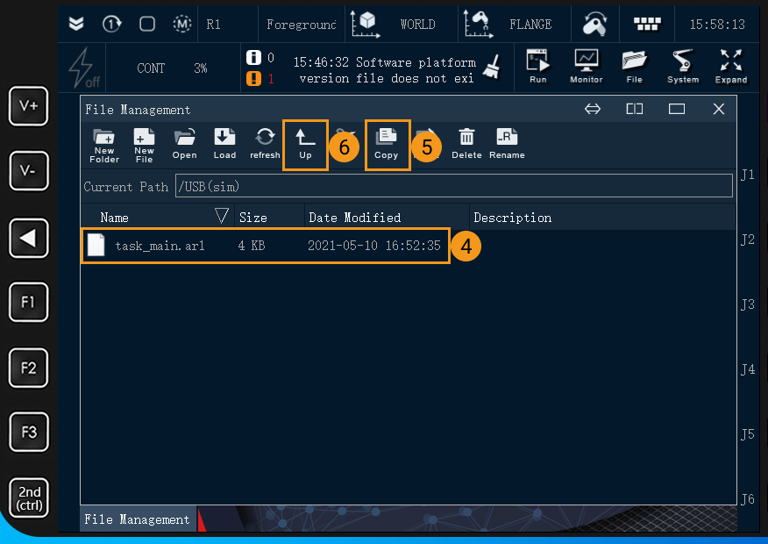This screenshot has height=544, width=768.
Task: Click the Expand icon at top right
Action: click(730, 66)
